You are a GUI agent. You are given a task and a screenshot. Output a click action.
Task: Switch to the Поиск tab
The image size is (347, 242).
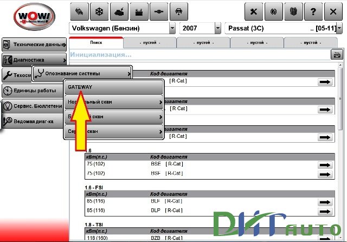tap(96, 42)
